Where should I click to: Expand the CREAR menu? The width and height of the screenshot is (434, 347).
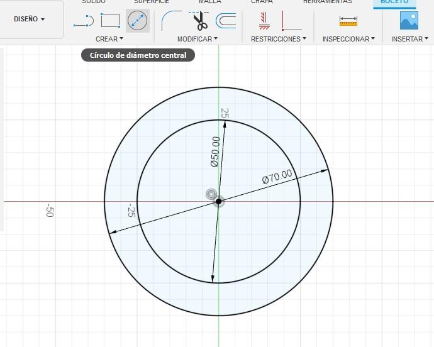click(109, 39)
